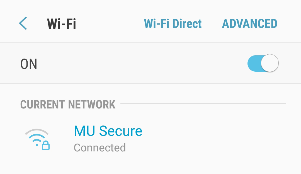Tap the blue track of the ON switch
Viewport: 301px width, 174px height.
pyautogui.click(x=253, y=64)
